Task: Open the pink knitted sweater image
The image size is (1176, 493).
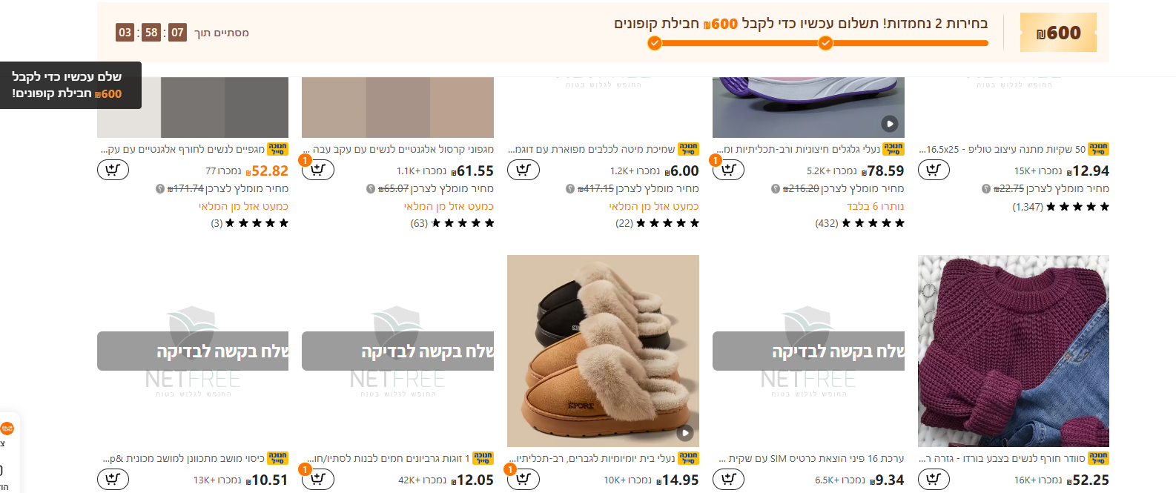Action: (1014, 351)
